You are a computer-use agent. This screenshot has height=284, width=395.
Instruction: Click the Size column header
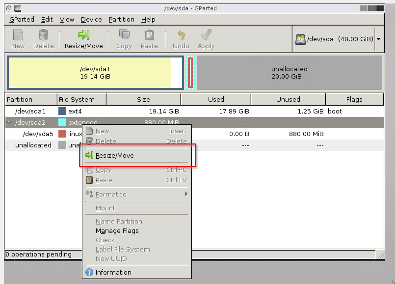[x=144, y=99]
